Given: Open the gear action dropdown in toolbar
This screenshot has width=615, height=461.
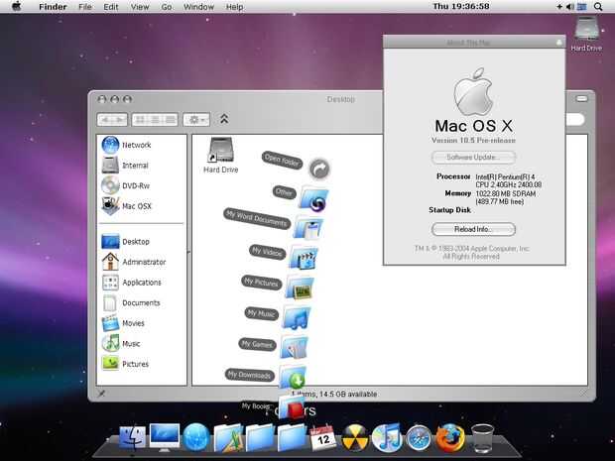Looking at the screenshot, I should point(196,120).
